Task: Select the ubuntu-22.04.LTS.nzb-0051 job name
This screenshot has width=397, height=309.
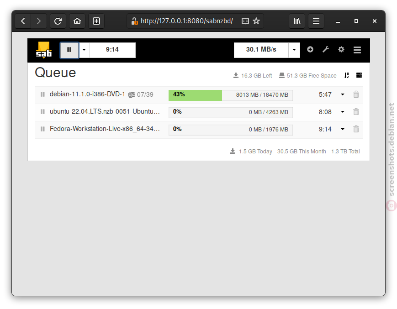Action: pos(105,111)
